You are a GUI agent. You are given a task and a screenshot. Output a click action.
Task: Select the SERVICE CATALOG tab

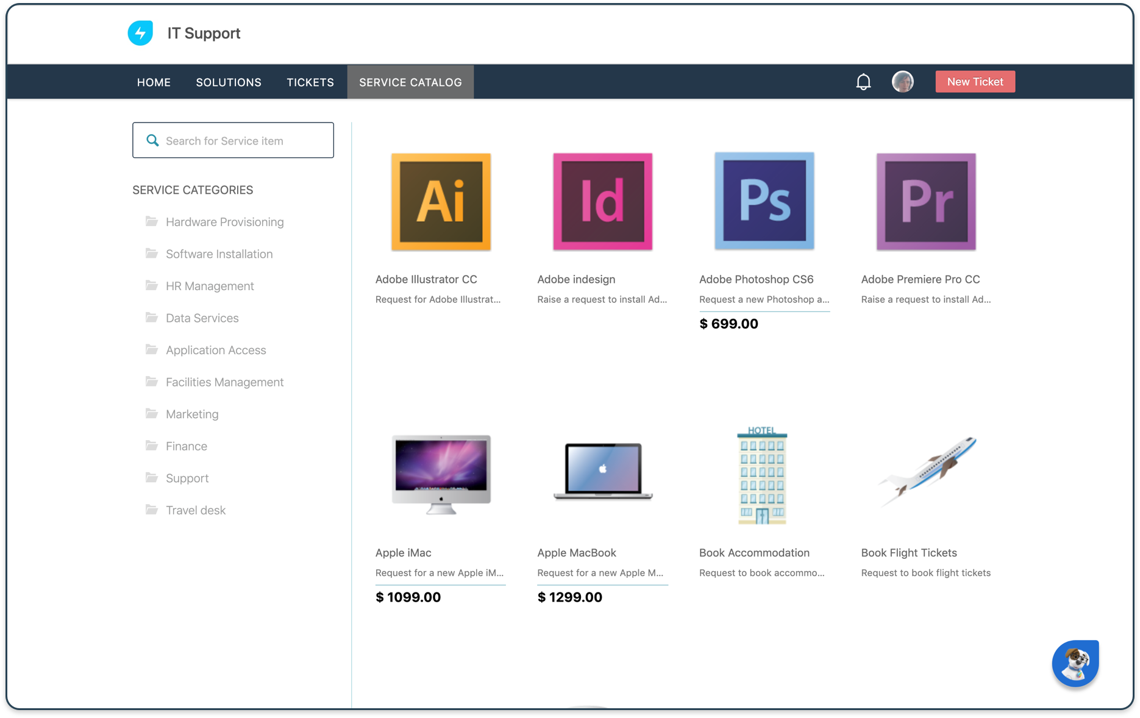click(x=410, y=82)
